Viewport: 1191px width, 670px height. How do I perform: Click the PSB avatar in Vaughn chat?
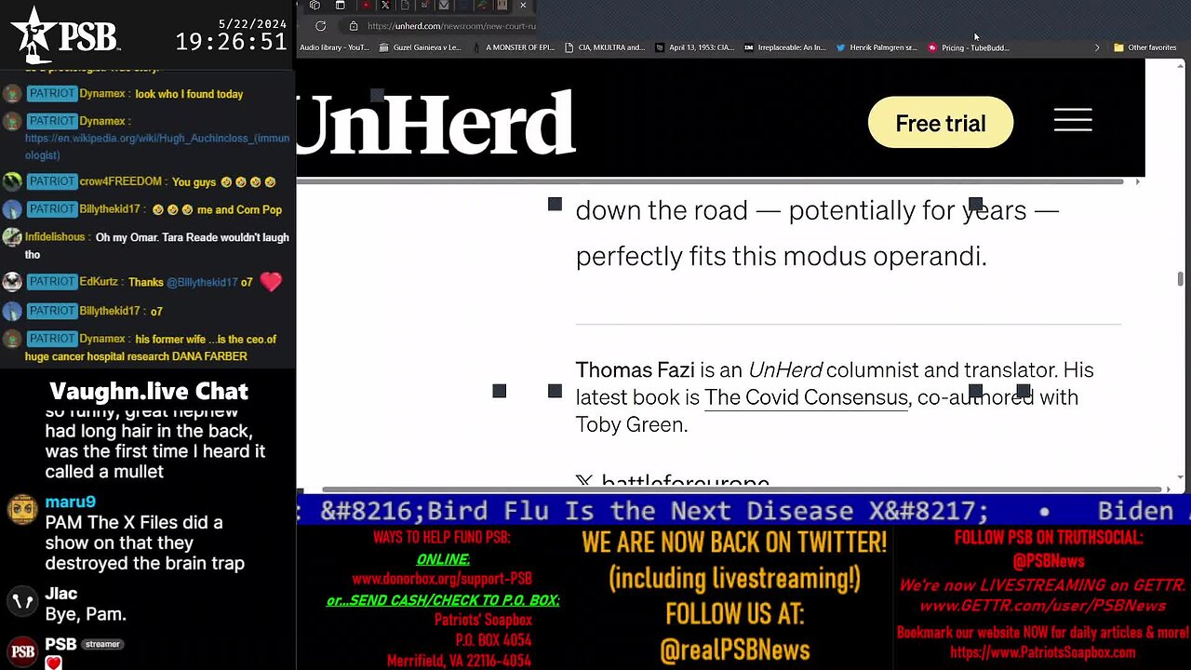tap(22, 650)
